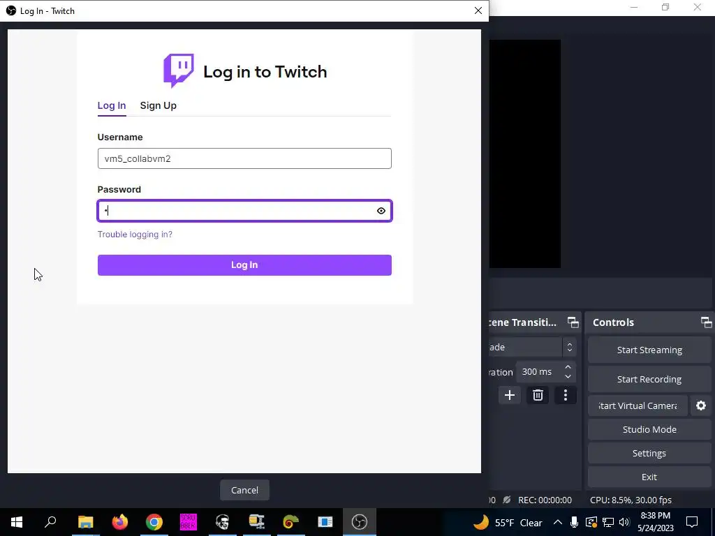
Task: Open the pink Scrubber taskbar app
Action: pos(189,522)
